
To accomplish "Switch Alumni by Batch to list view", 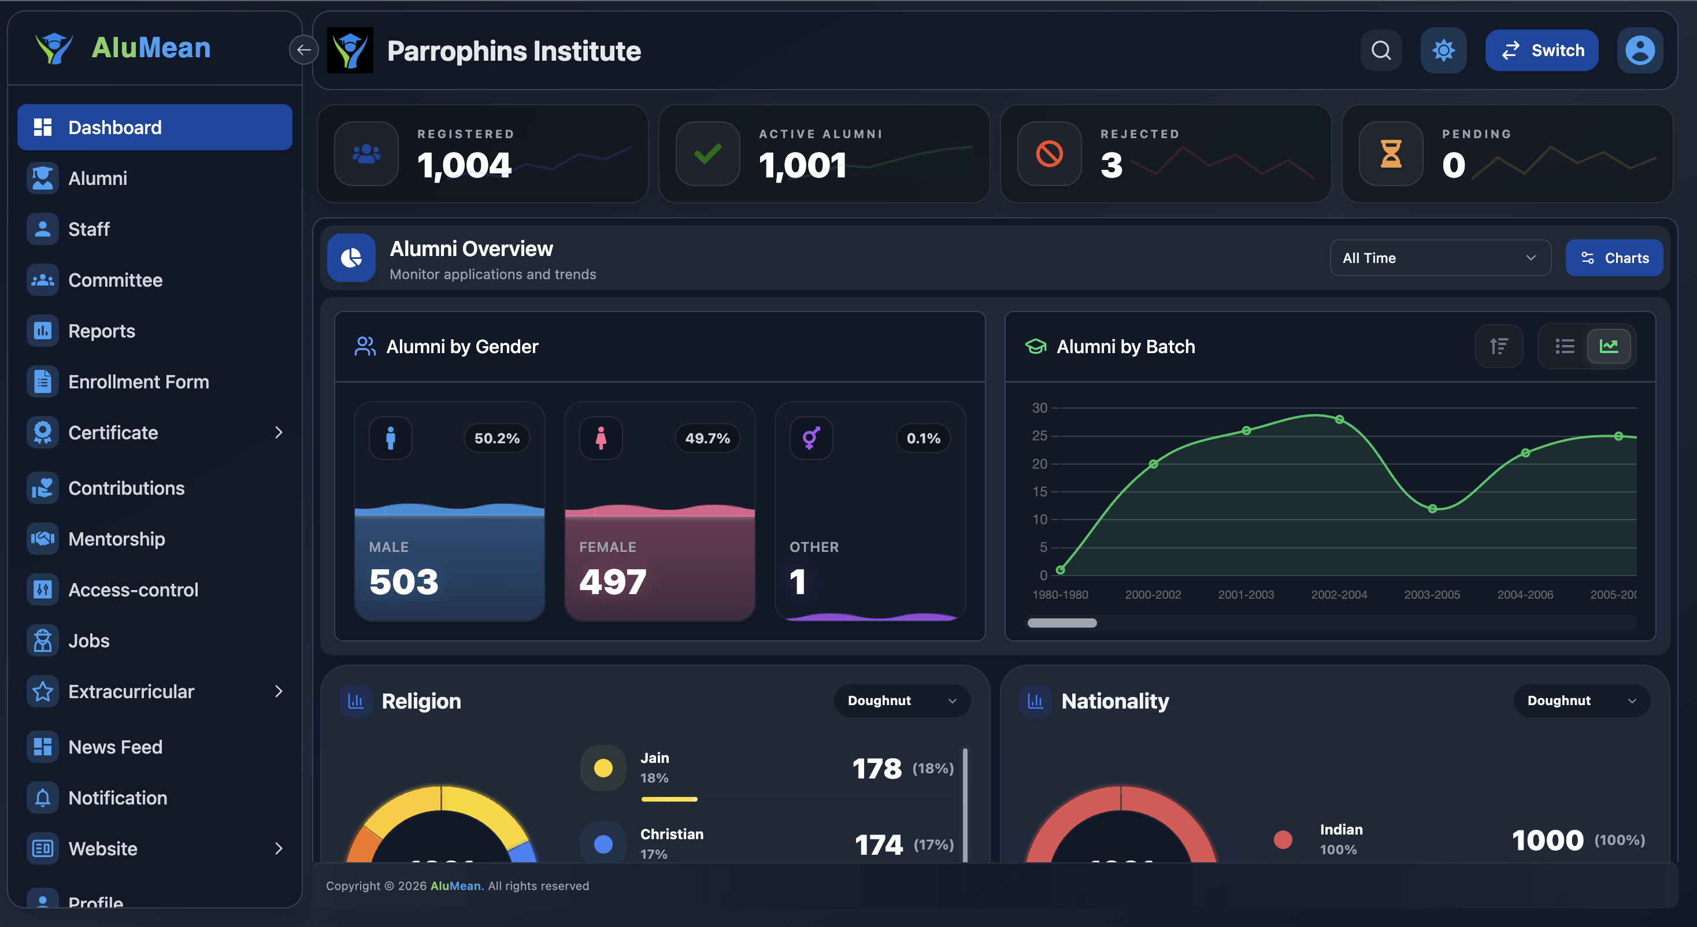I will point(1565,346).
